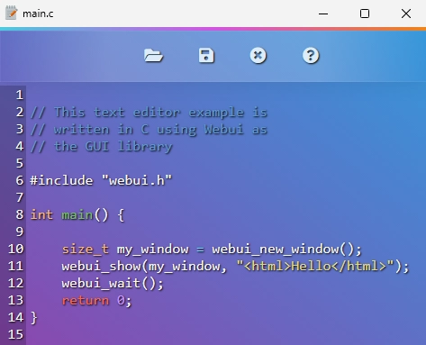Screen dimensions: 426x345
Task: Click the comment "// written in C using Webui as"
Action: (x=149, y=130)
